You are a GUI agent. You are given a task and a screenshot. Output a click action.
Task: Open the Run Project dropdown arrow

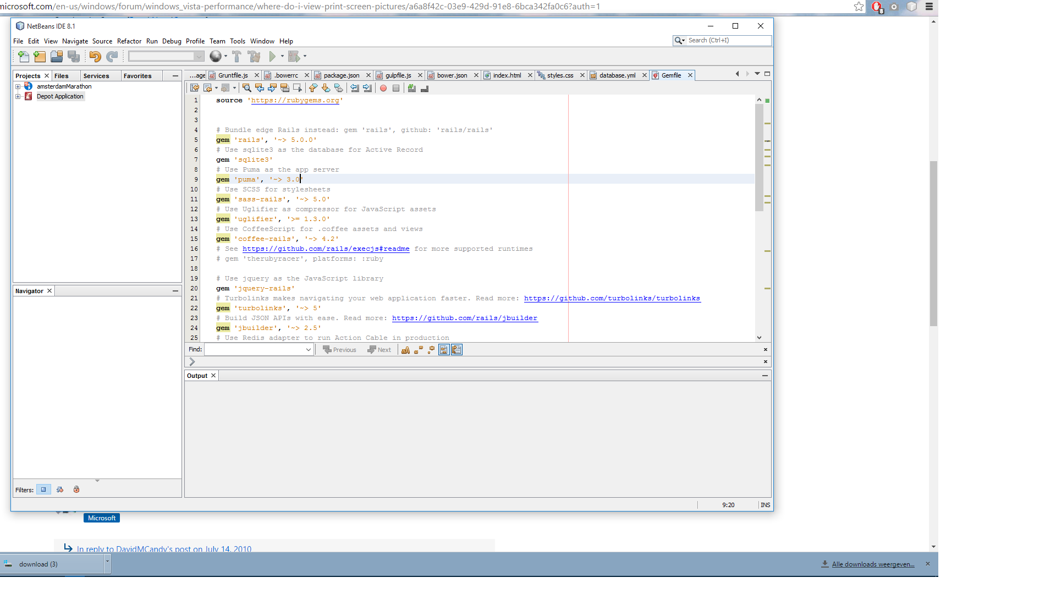tap(282, 56)
